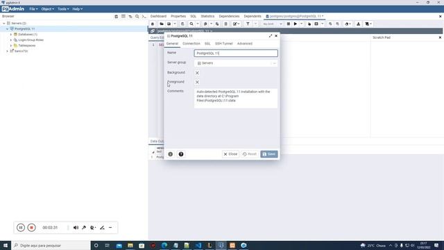Open the Tools menu
Image resolution: width=444 pixels, height=250 pixels.
63,9
